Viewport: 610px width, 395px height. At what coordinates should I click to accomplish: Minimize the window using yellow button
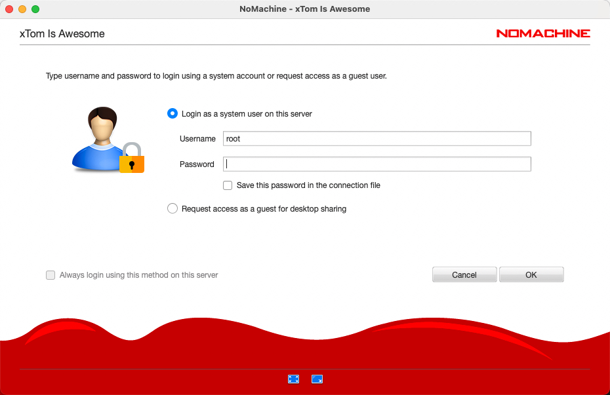[x=22, y=9]
